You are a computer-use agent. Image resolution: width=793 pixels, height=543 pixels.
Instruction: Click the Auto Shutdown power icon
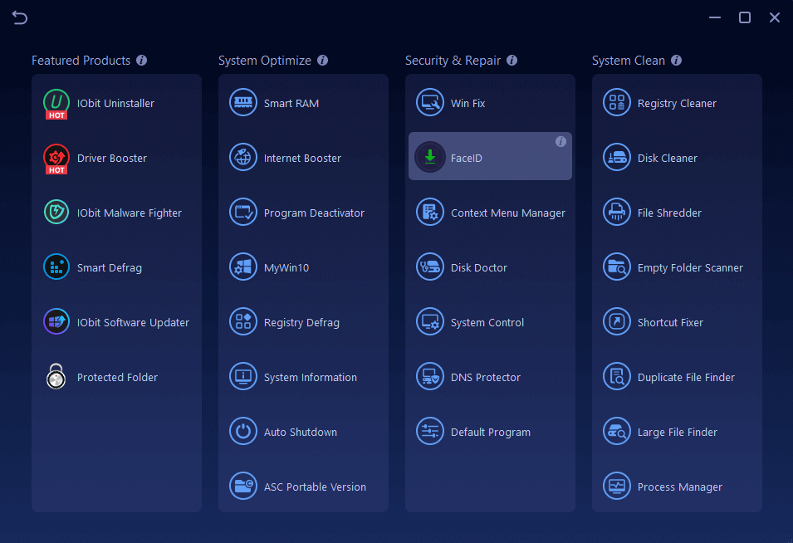(x=243, y=432)
